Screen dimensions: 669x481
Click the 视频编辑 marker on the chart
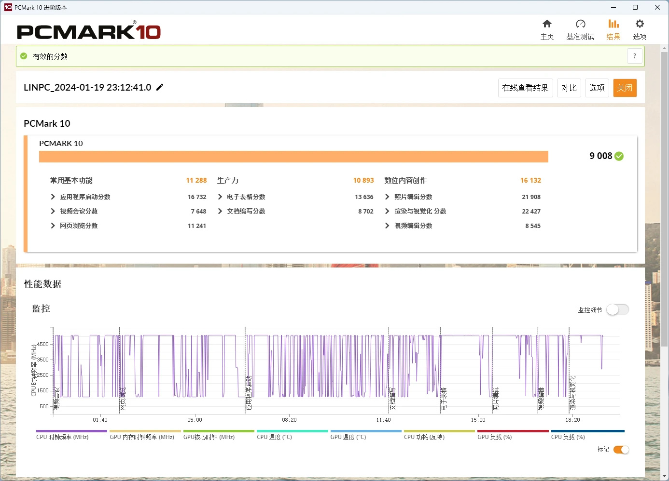click(x=541, y=399)
